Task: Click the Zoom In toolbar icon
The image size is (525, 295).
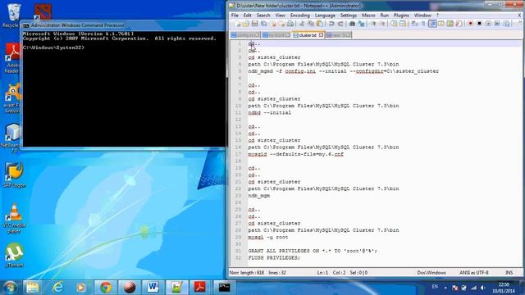Action: click(x=373, y=24)
